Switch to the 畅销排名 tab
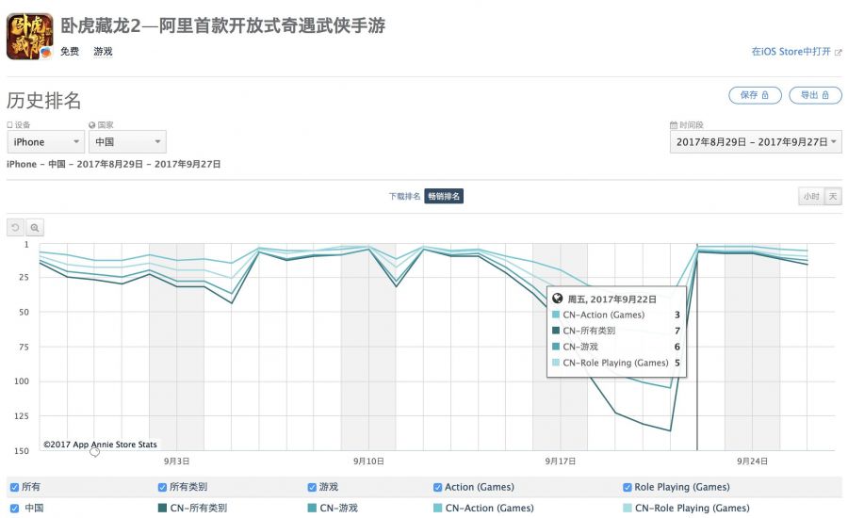Image resolution: width=848 pixels, height=518 pixels. (x=444, y=196)
